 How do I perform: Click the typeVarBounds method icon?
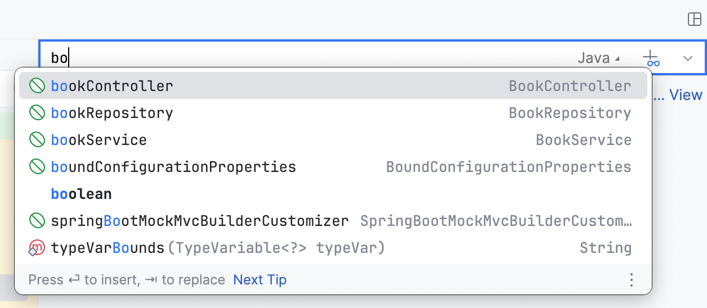point(37,248)
